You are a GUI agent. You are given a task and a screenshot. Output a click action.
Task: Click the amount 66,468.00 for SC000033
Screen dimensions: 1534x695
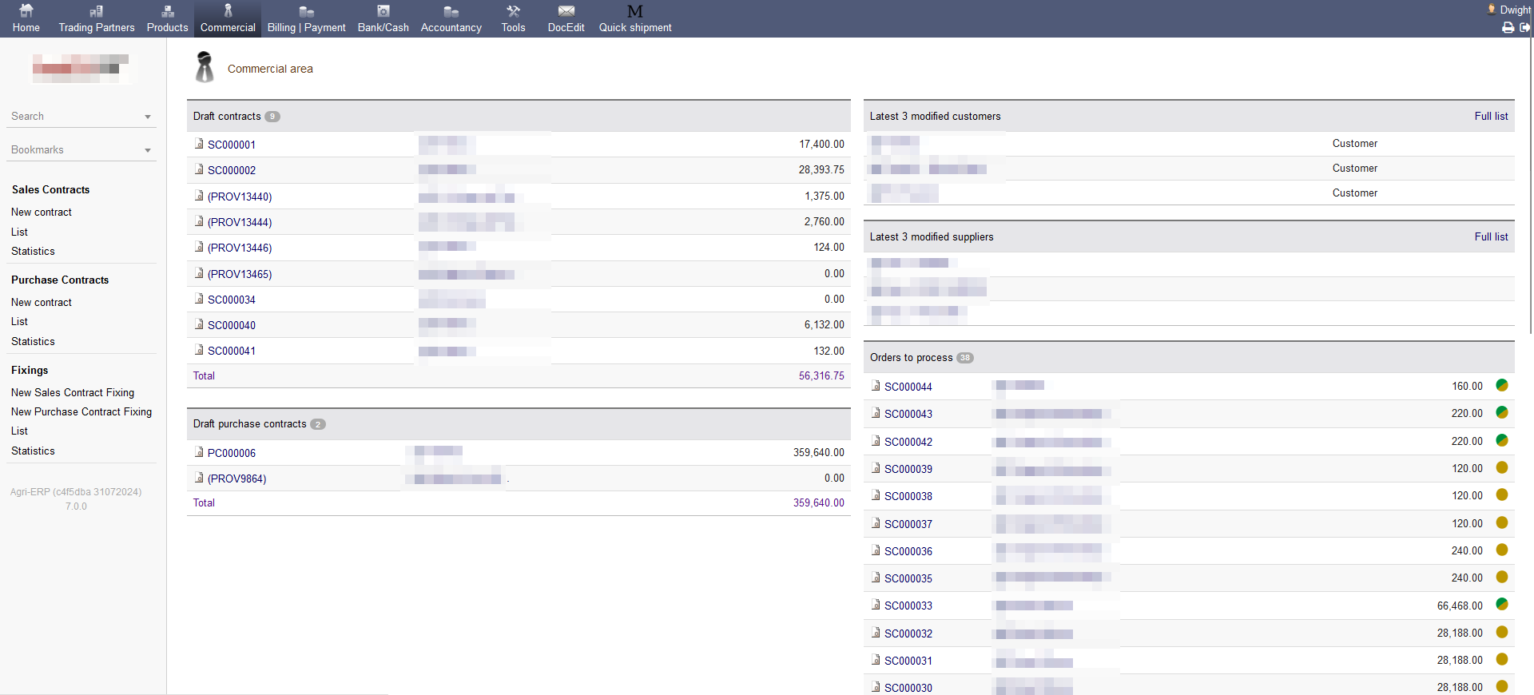tap(1460, 606)
